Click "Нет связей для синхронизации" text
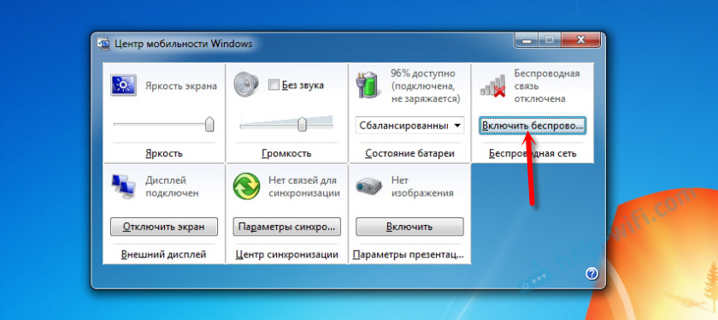This screenshot has height=320, width=718. 304,187
